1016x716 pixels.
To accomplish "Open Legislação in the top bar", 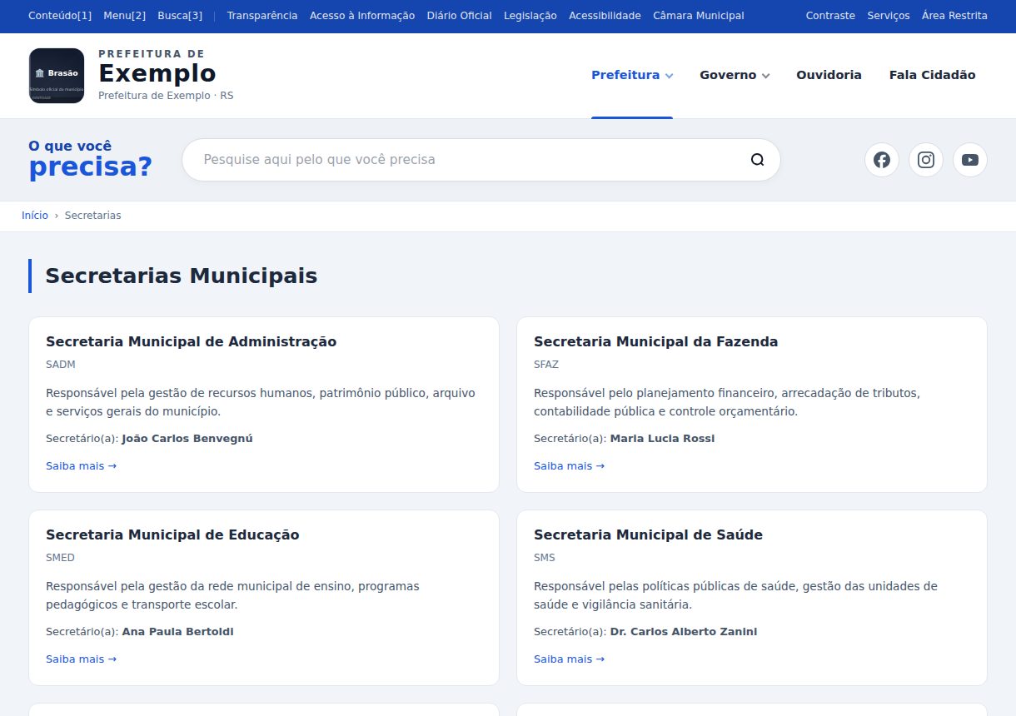I will click(x=530, y=16).
